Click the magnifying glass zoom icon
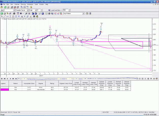The width and height of the screenshot is (159, 116). click(x=40, y=13)
